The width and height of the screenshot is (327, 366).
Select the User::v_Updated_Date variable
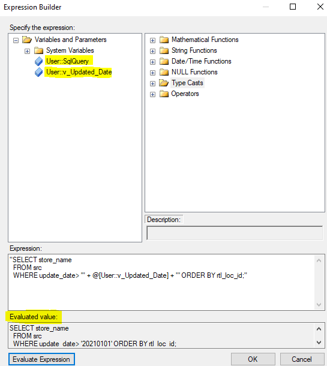click(79, 72)
